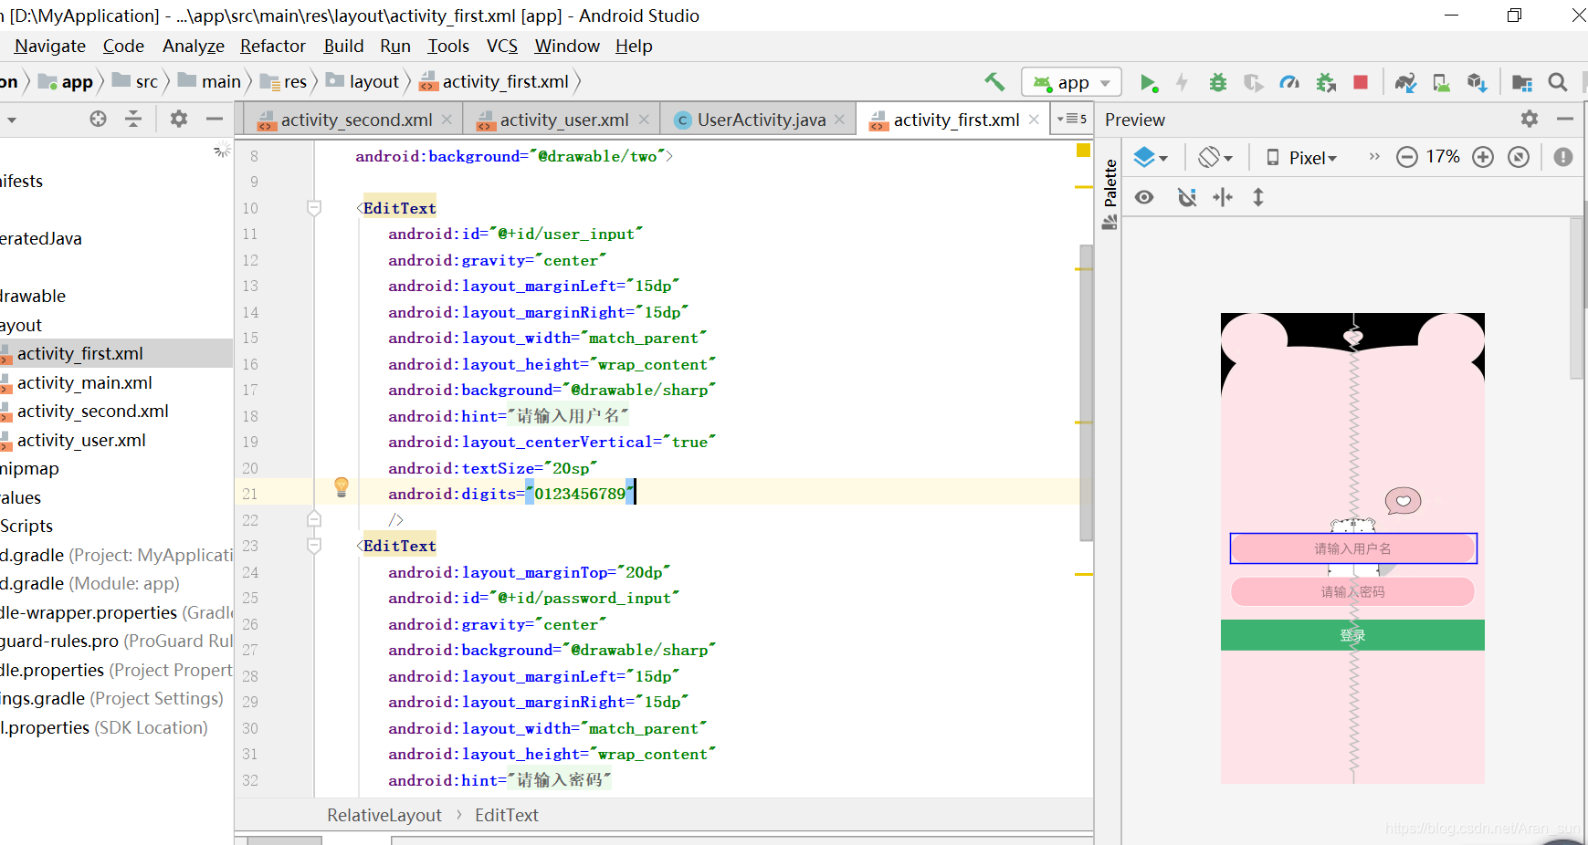Open the Project Structure icon
1588x845 pixels.
coord(1522,83)
